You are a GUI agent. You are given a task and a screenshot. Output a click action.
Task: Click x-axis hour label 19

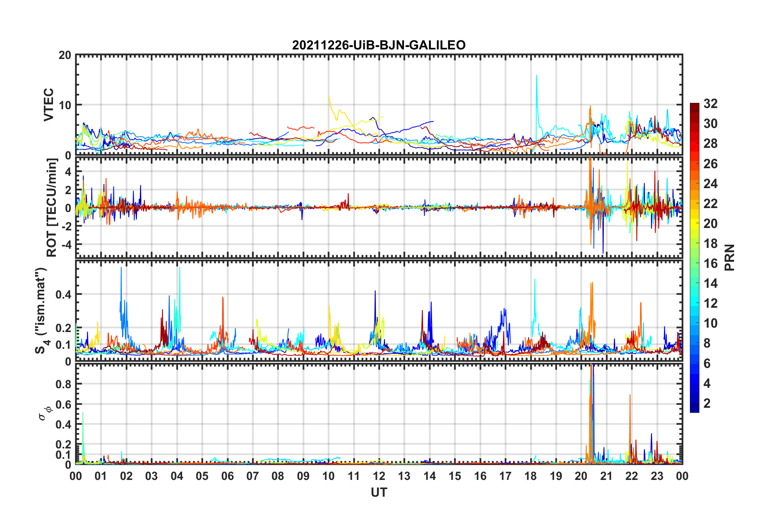[556, 476]
